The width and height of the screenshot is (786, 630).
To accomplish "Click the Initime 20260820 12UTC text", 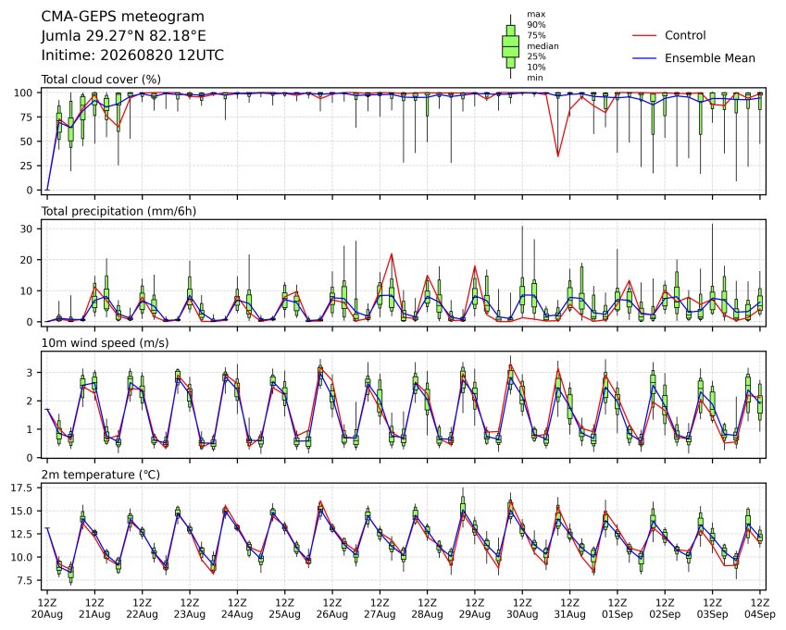I will coord(132,56).
